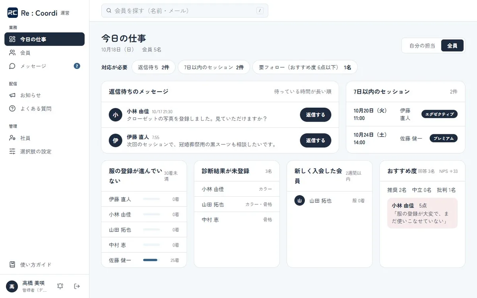Open 山田 拓也 カラー・骨格 diagnosis row
Viewport: 477px width, 298px height.
pyautogui.click(x=237, y=204)
